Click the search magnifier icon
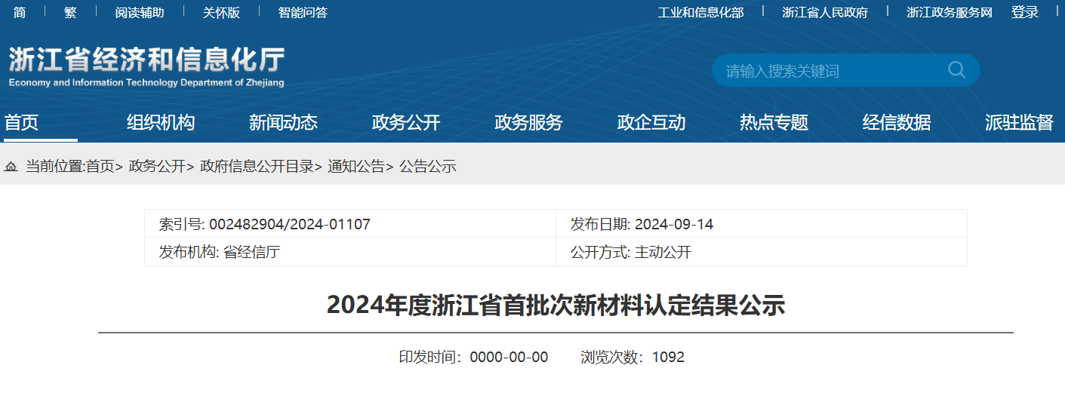 pos(956,70)
